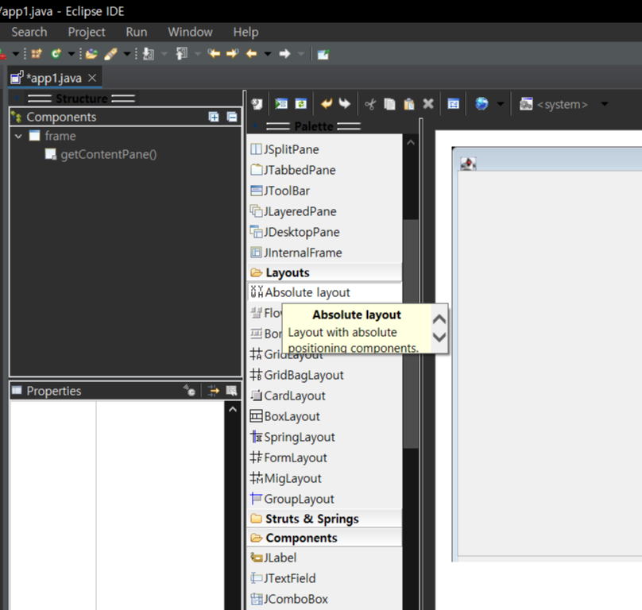Go Back in navigation history

[x=251, y=54]
